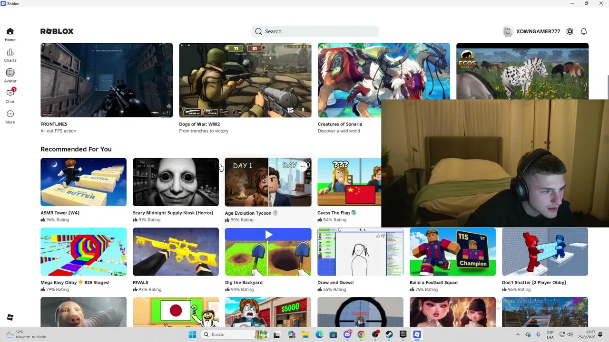Click the XOWNGAMER777 avatar picture

508,31
